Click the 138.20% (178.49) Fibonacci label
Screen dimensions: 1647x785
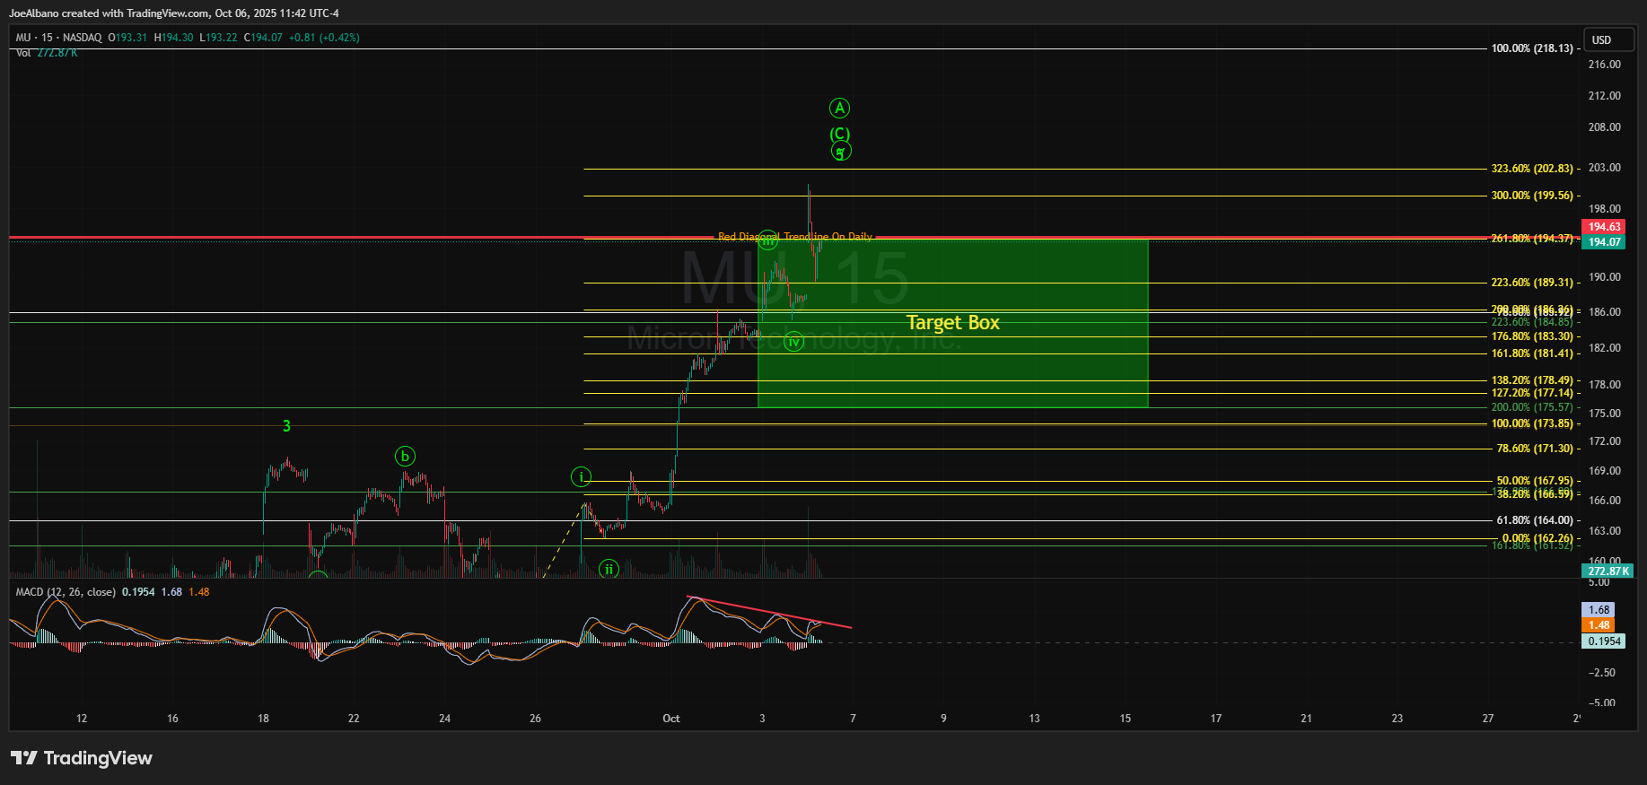pyautogui.click(x=1532, y=380)
